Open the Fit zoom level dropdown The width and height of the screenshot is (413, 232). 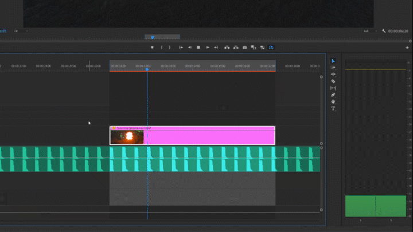(21, 30)
